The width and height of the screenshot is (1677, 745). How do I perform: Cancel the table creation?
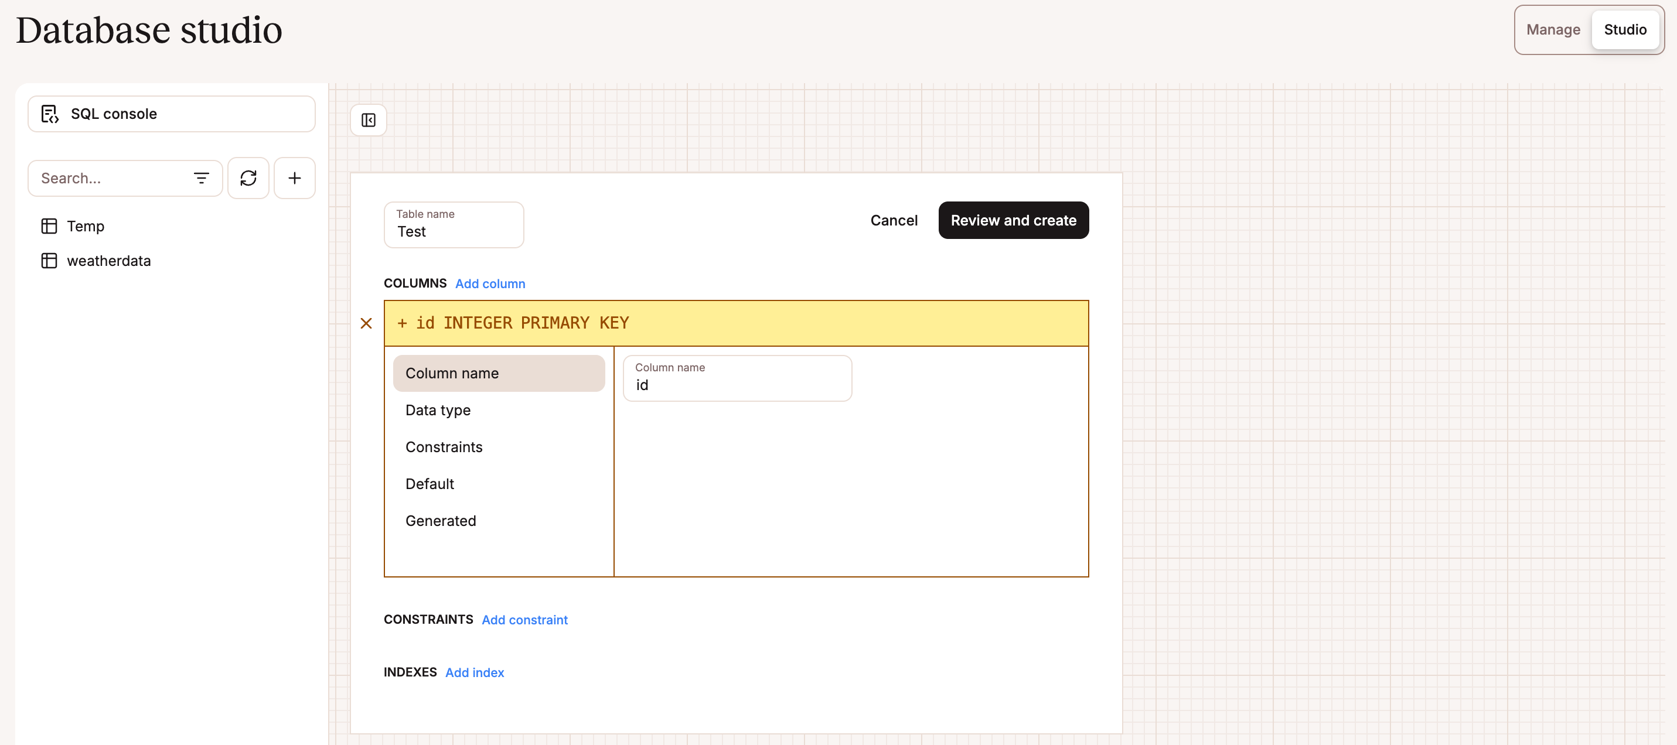894,220
